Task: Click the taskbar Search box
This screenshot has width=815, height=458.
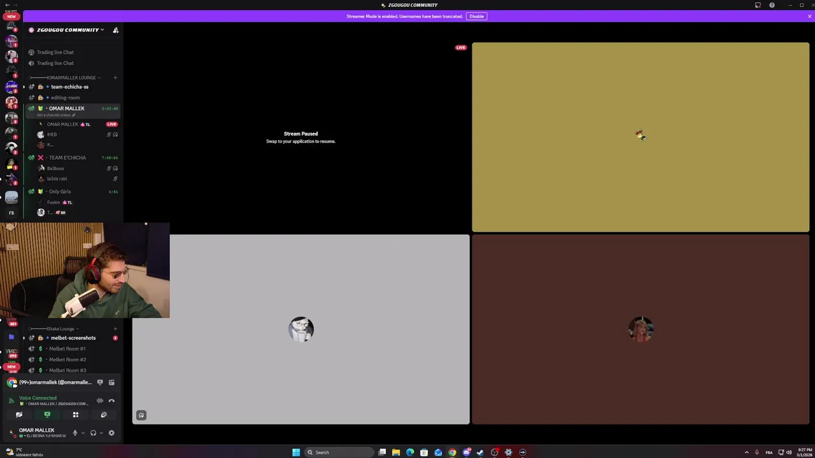Action: point(338,452)
